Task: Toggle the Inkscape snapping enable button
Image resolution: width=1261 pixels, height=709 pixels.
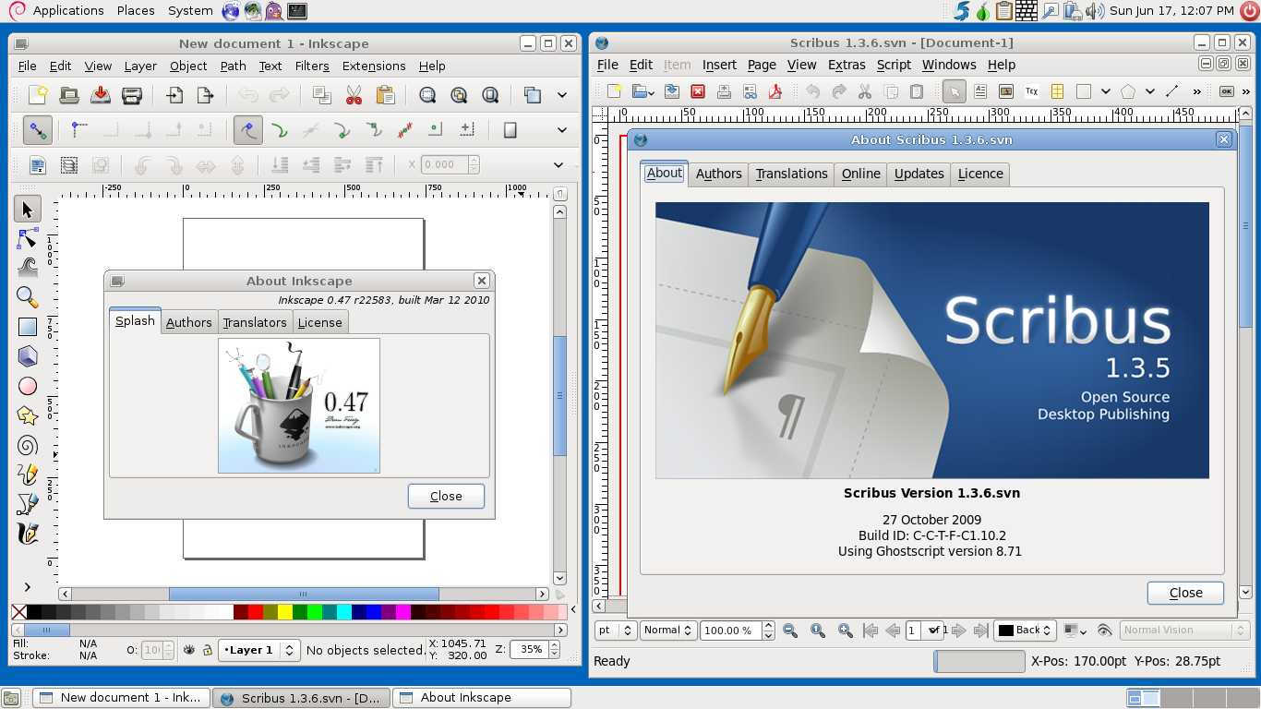Action: (x=37, y=130)
